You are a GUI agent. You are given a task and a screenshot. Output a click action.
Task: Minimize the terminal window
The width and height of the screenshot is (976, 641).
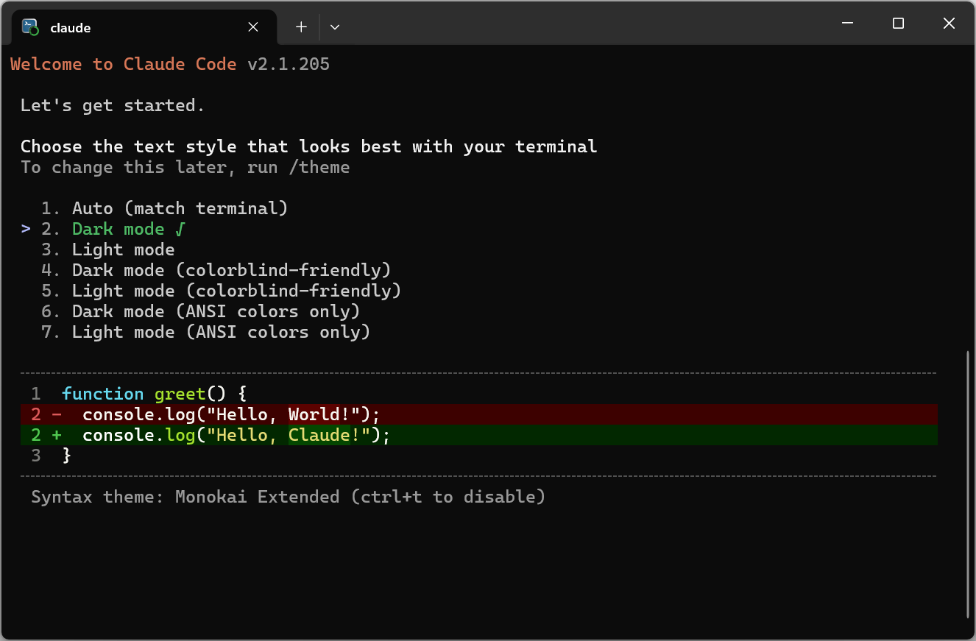(x=847, y=24)
